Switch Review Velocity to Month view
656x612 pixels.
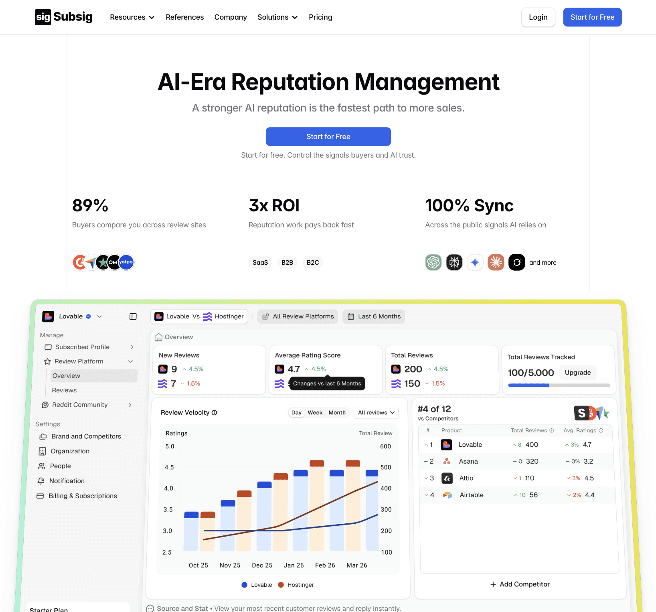tap(337, 413)
